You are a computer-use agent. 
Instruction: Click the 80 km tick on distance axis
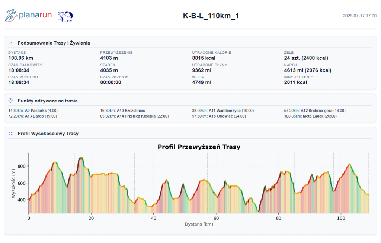click(278, 218)
